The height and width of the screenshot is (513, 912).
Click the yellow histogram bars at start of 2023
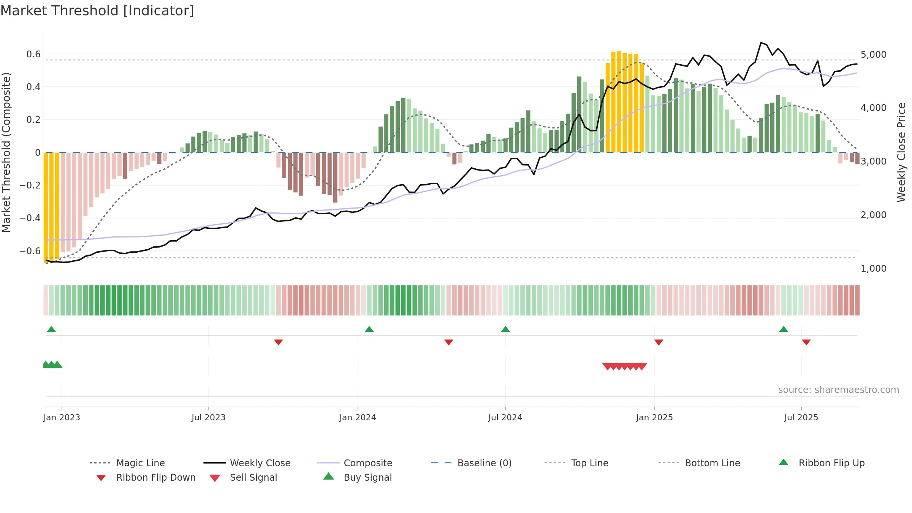click(51, 207)
